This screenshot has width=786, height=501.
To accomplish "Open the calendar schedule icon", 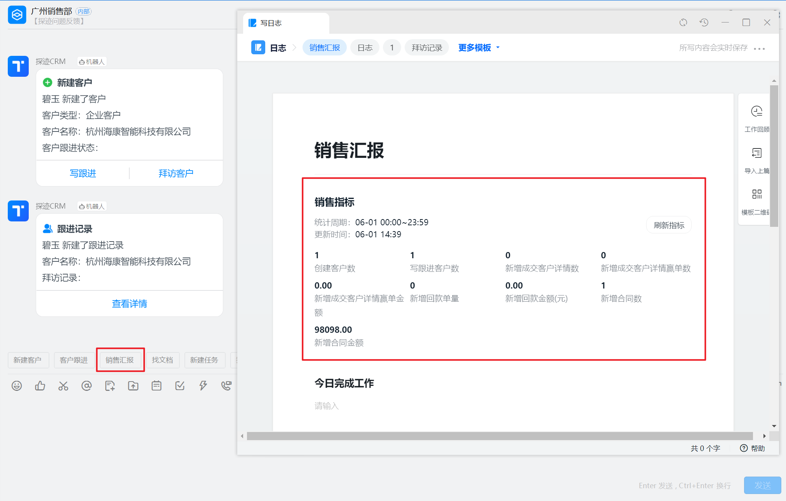I will point(157,385).
